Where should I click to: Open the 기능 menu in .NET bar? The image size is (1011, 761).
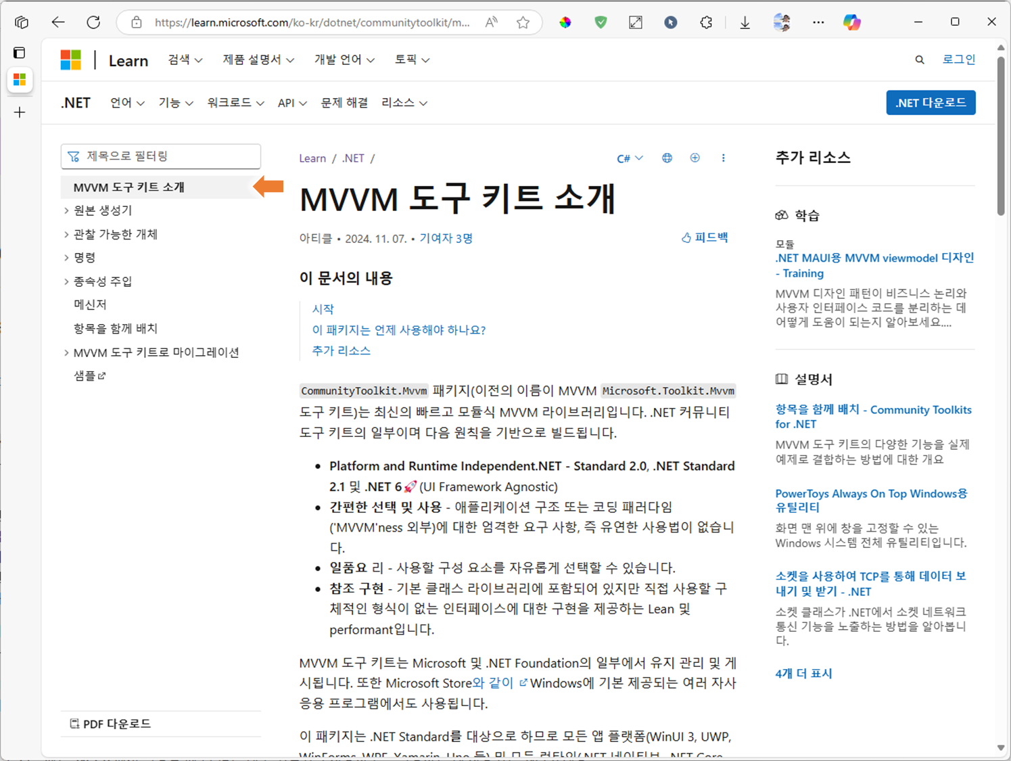[176, 103]
